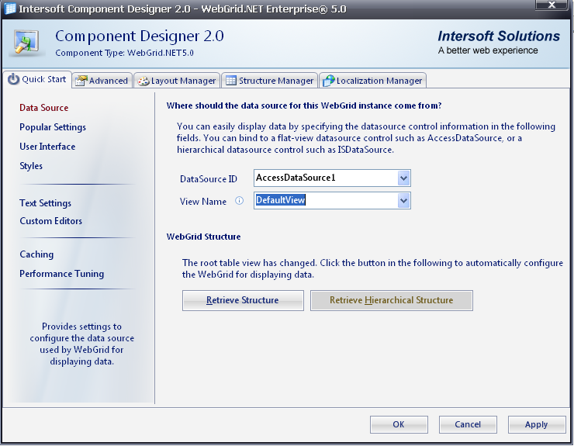This screenshot has width=574, height=446.
Task: Click the 'Component Type: WebGrid.NET5.0' text
Action: click(x=124, y=53)
